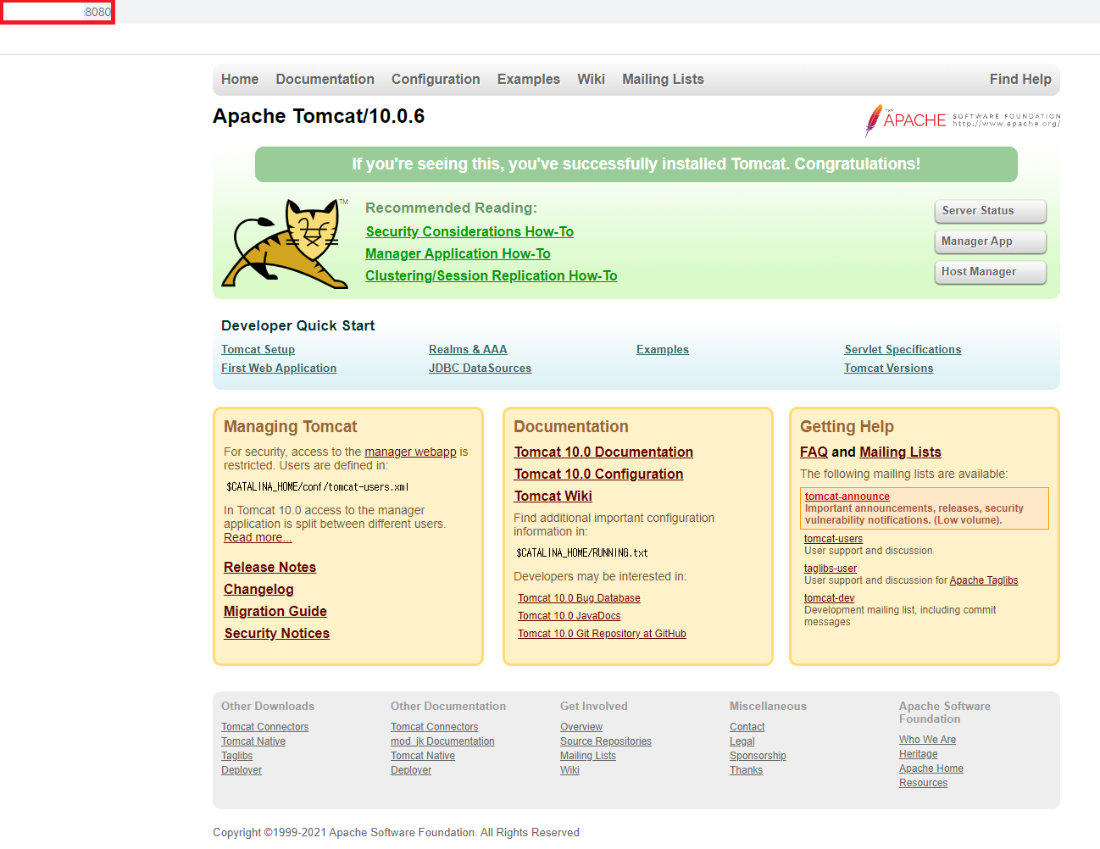Image resolution: width=1100 pixels, height=849 pixels.
Task: Open Mailing Lists in the top navigation
Action: tap(663, 79)
